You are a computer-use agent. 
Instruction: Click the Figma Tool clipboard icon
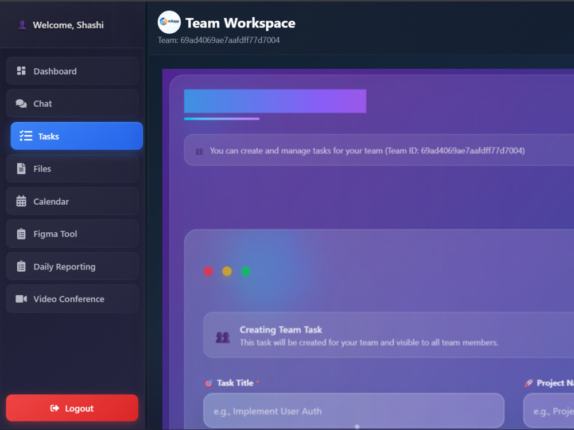(21, 234)
